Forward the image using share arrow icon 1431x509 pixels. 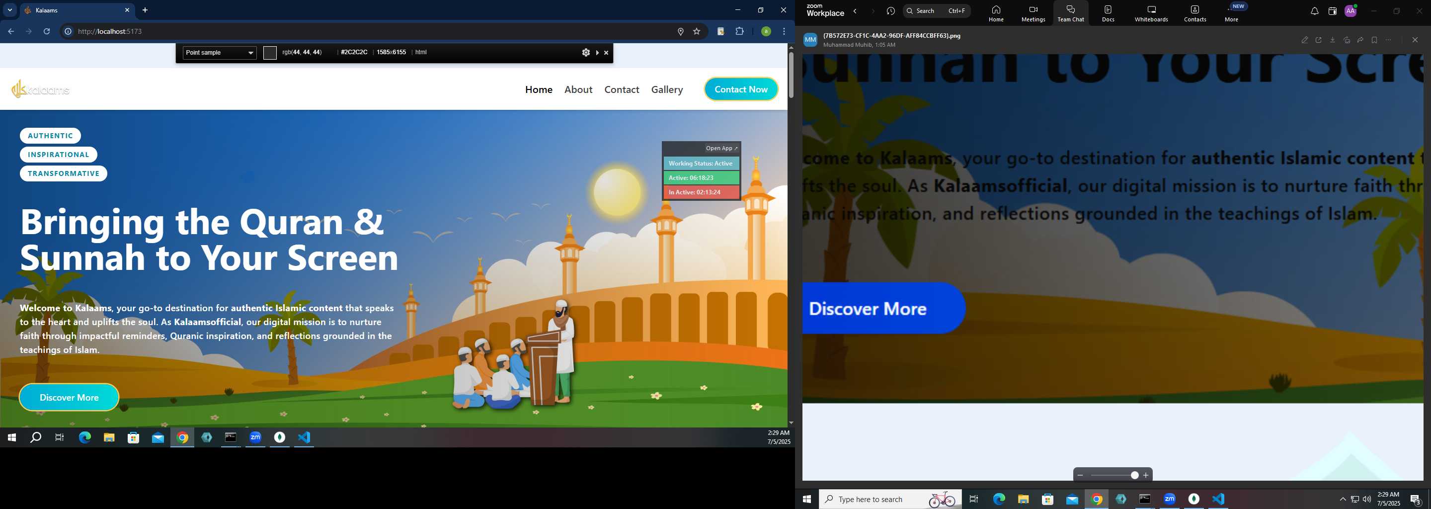(x=1360, y=40)
